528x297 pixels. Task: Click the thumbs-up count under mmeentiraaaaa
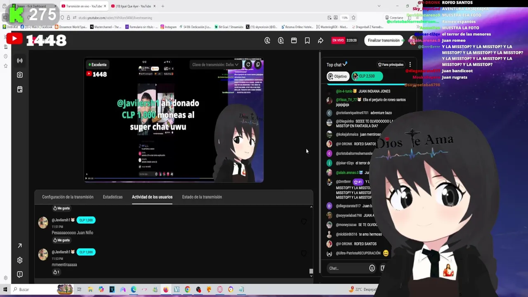(x=56, y=272)
